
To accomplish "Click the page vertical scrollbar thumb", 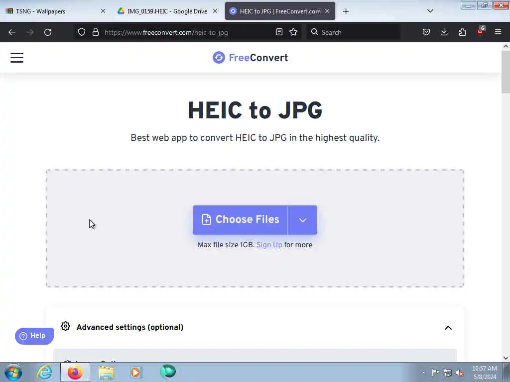I will click(506, 72).
